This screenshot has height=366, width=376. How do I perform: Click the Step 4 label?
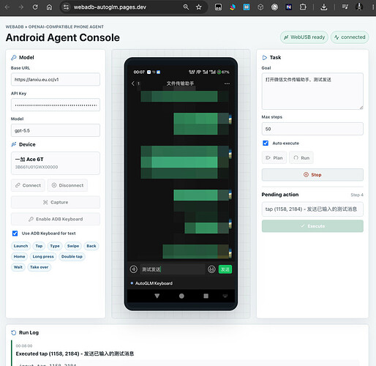357,195
